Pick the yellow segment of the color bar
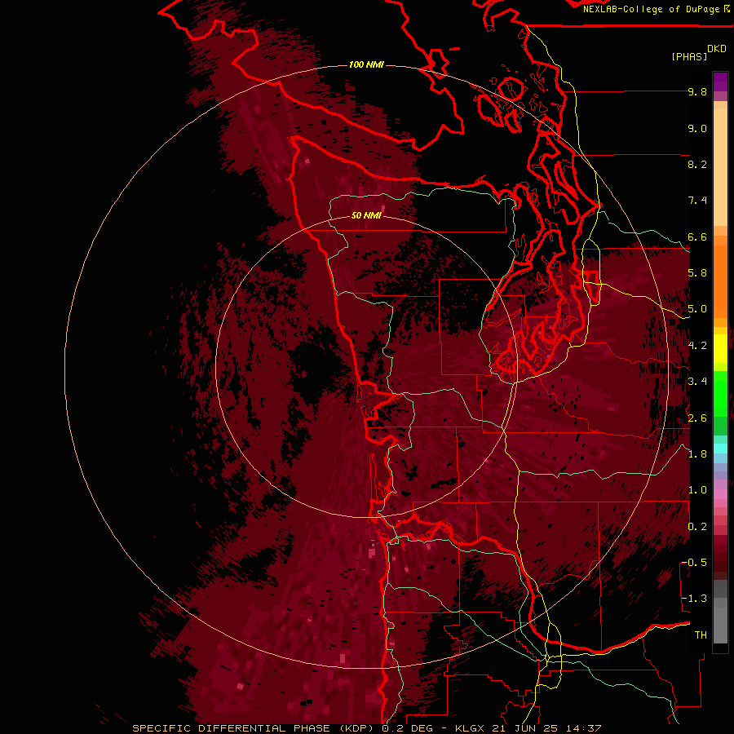Screen dimensions: 734x734 pyautogui.click(x=720, y=349)
